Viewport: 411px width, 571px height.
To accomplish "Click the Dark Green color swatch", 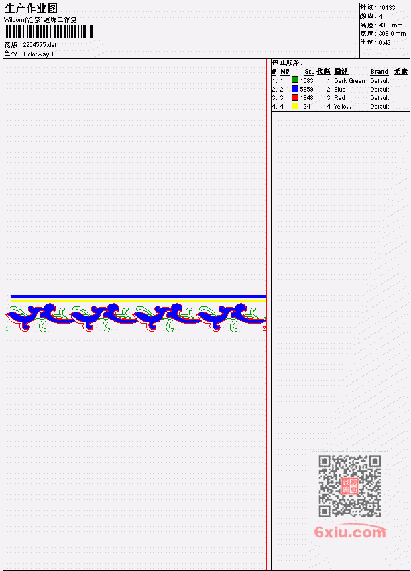I will pos(295,80).
